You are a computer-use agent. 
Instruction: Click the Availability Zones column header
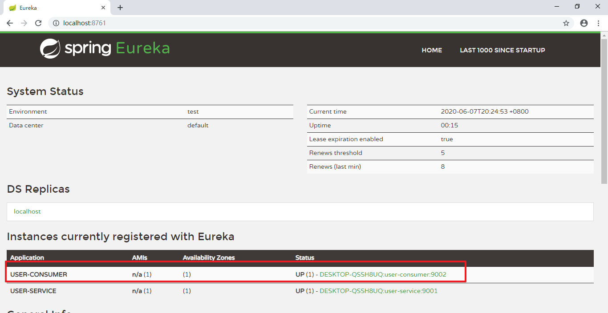tap(209, 258)
